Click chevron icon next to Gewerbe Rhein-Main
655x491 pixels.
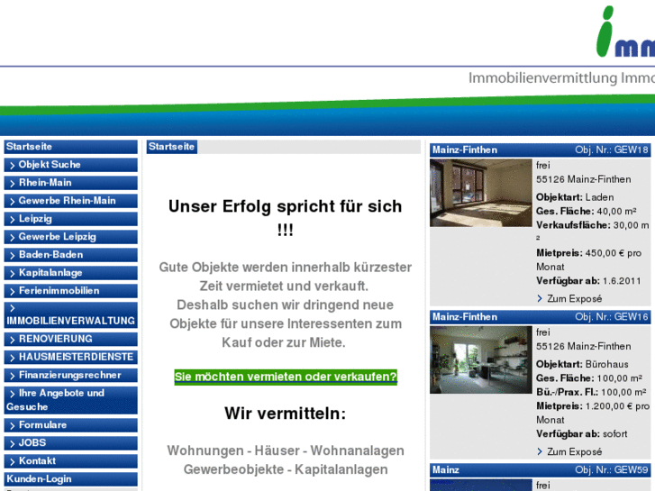[12, 202]
